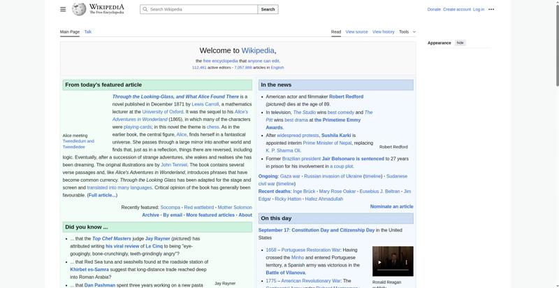Open the Khirbet es-Samra link
The width and height of the screenshot is (559, 288).
[89, 269]
